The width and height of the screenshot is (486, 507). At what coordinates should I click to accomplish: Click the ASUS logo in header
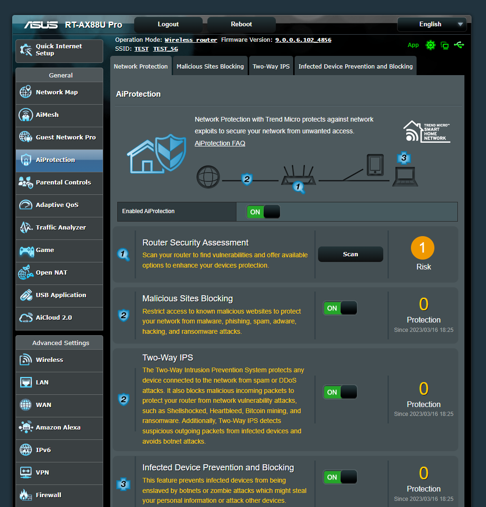click(x=41, y=24)
